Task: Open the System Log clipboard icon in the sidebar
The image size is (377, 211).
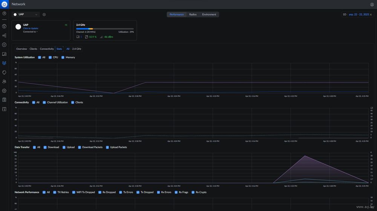Action: 5,100
